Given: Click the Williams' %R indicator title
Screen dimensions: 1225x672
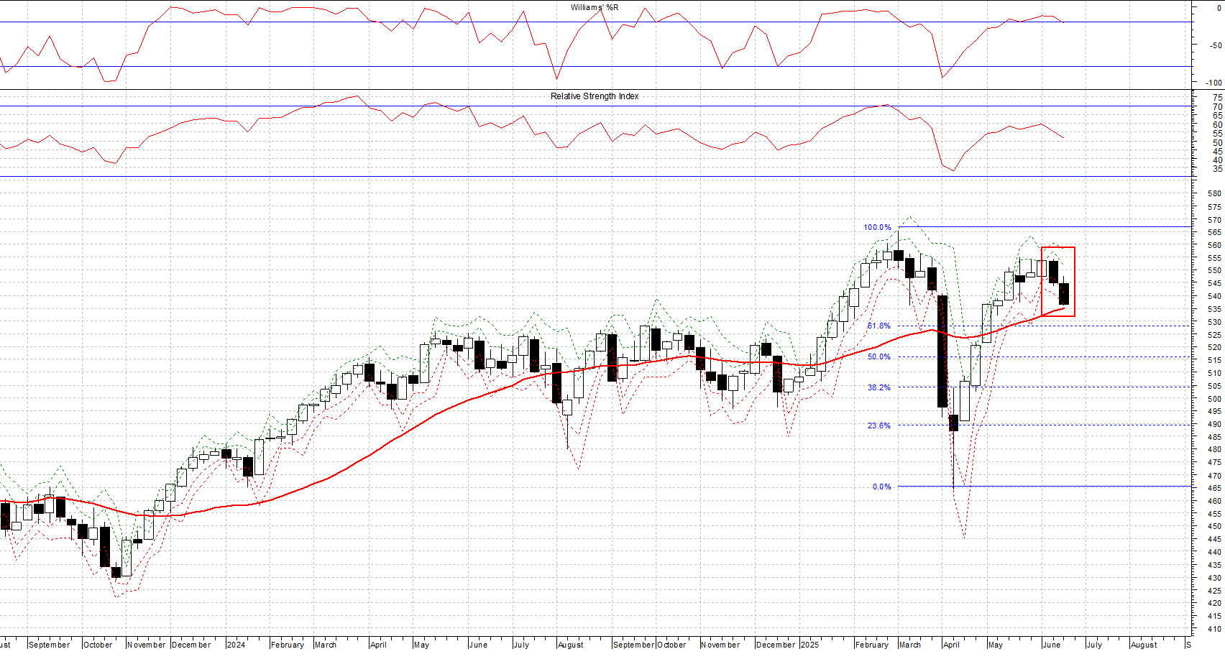Looking at the screenshot, I should (595, 7).
